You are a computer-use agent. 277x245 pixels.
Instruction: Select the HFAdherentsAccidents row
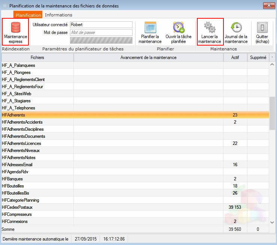(x=135, y=122)
